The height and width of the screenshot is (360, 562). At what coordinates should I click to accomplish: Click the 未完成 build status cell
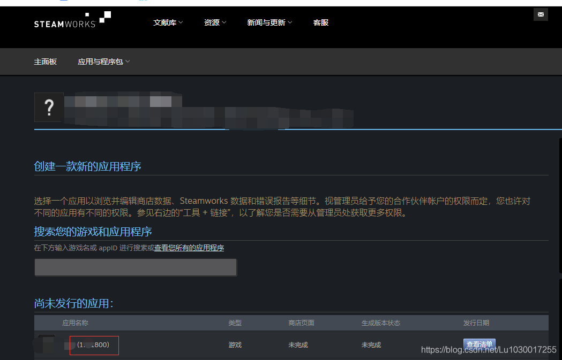tap(371, 345)
